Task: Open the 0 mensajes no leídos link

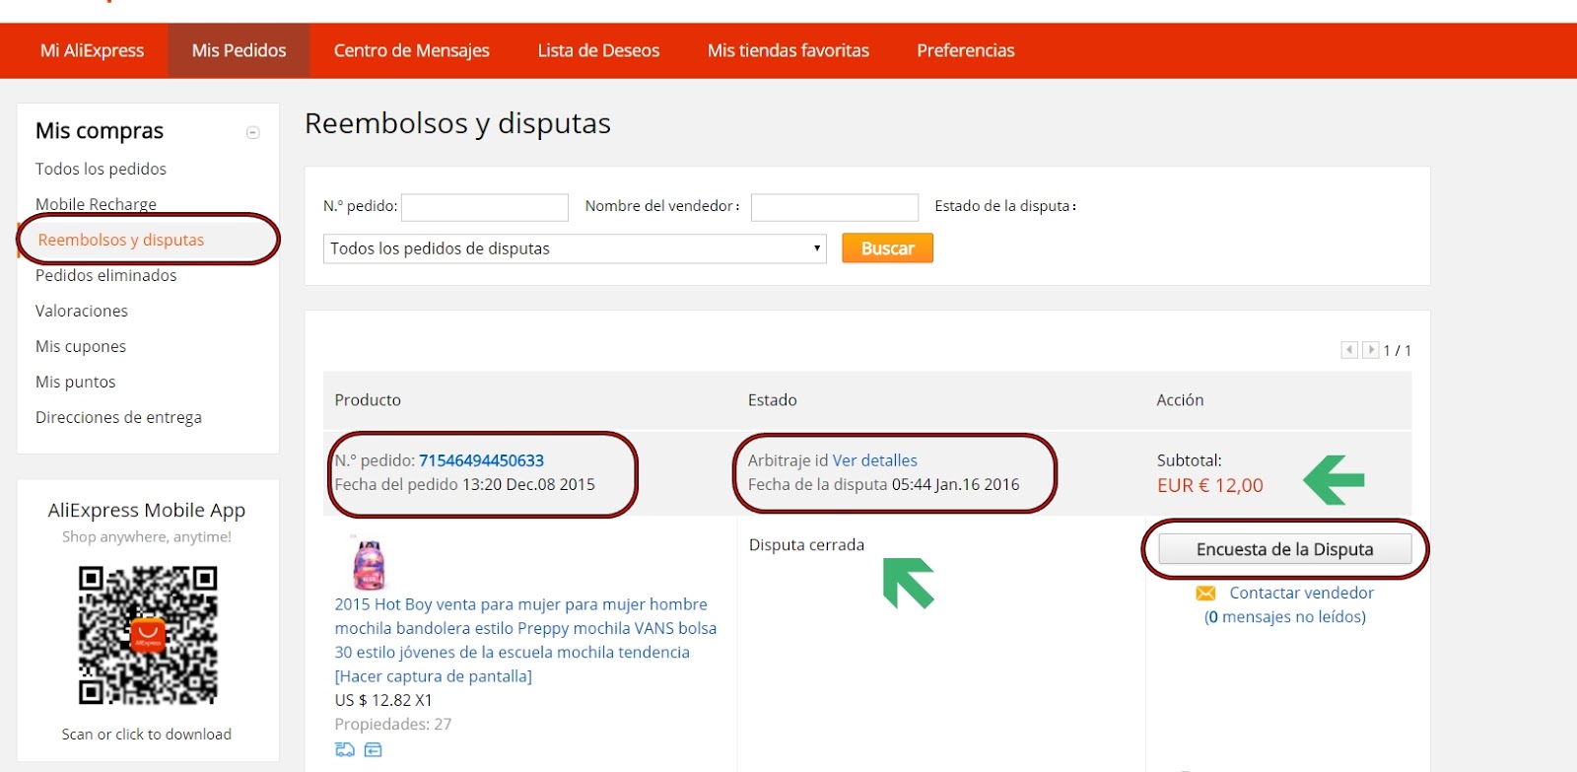Action: [1285, 617]
